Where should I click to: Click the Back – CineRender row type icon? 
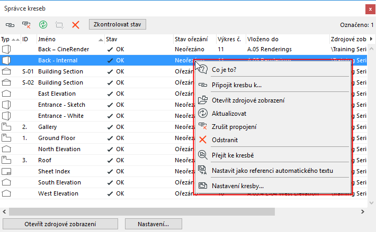coord(7,49)
